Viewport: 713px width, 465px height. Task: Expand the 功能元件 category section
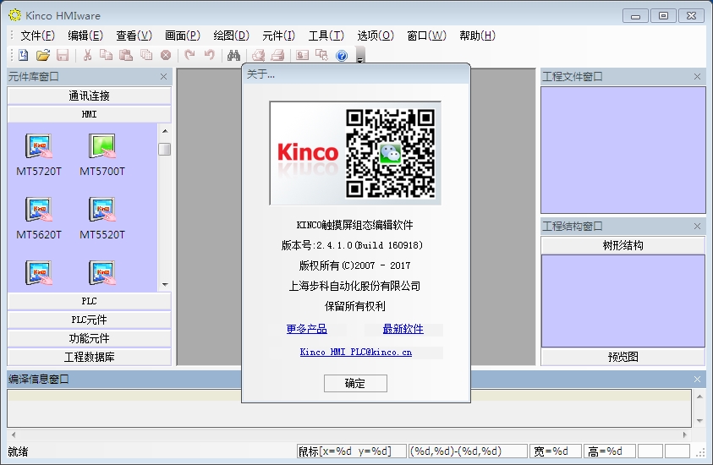(89, 338)
